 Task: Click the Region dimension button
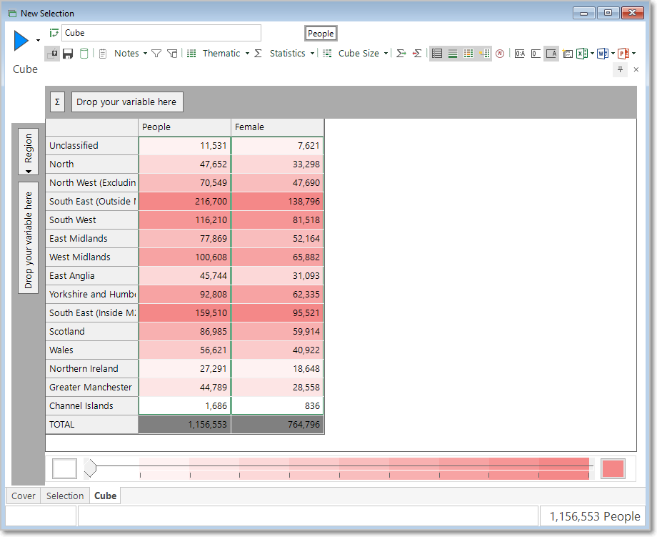pyautogui.click(x=28, y=152)
